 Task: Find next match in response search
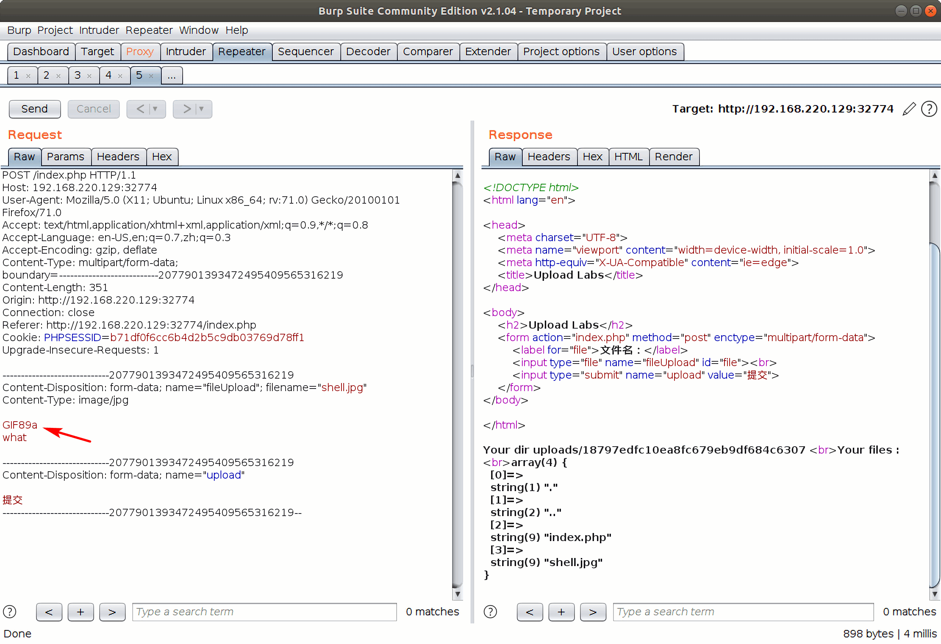tap(593, 612)
